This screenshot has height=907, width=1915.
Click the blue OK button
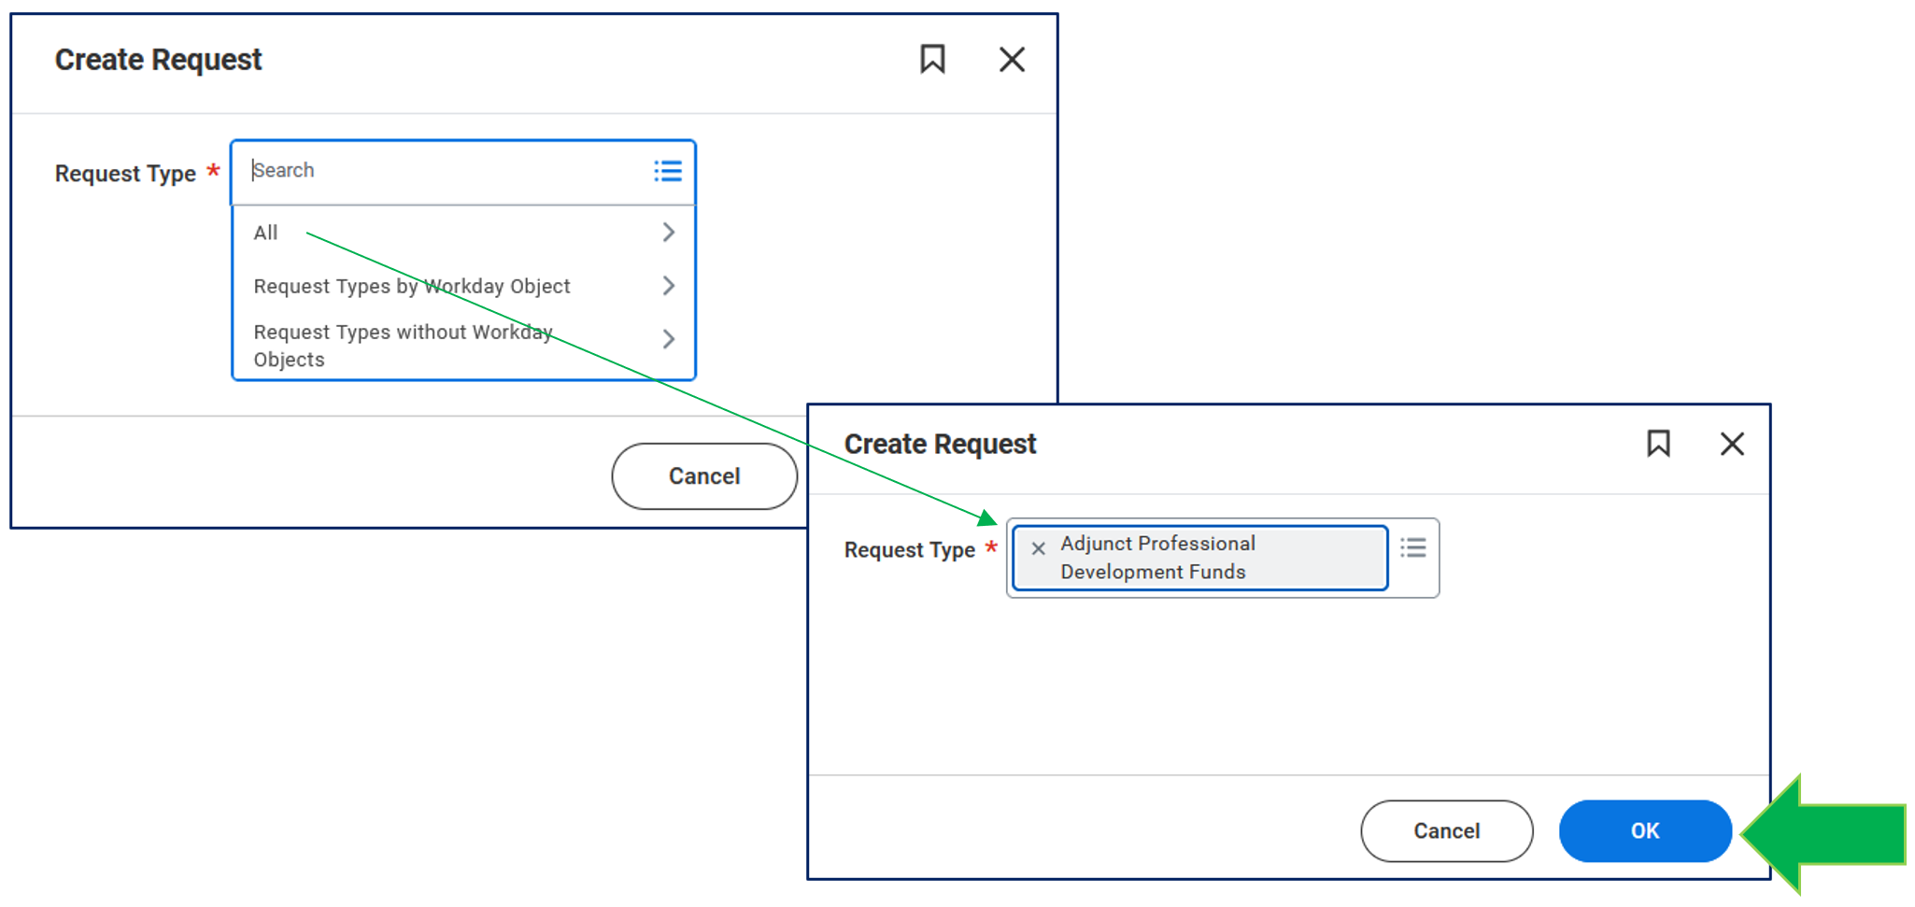(1645, 831)
